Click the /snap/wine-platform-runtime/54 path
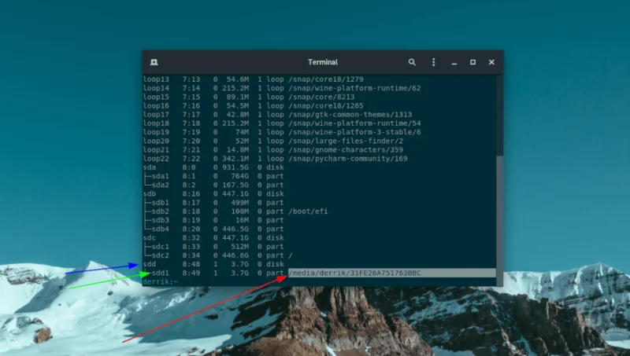Image resolution: width=630 pixels, height=356 pixels. (x=354, y=123)
